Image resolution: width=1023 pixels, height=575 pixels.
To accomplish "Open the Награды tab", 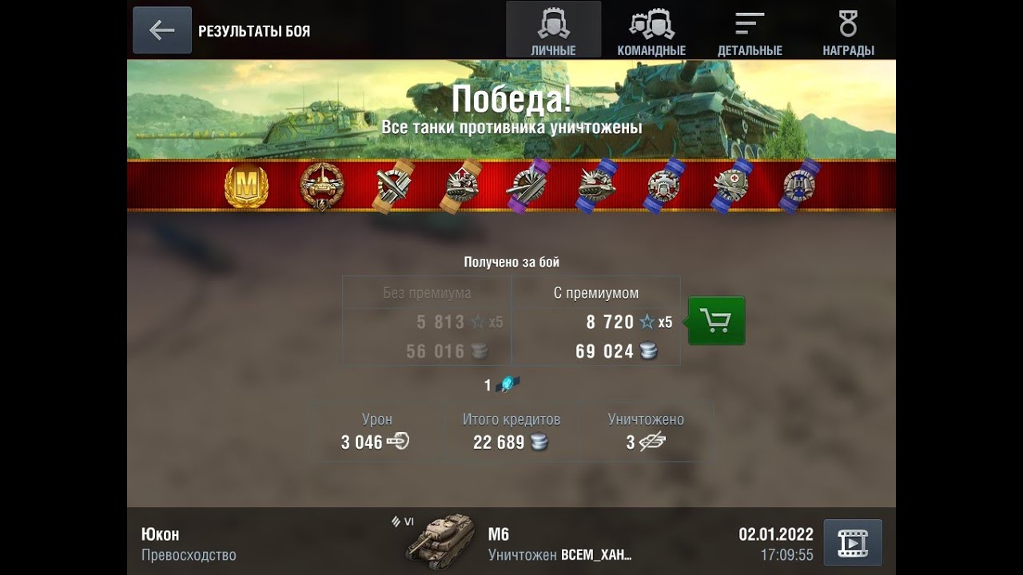I will pos(848,30).
